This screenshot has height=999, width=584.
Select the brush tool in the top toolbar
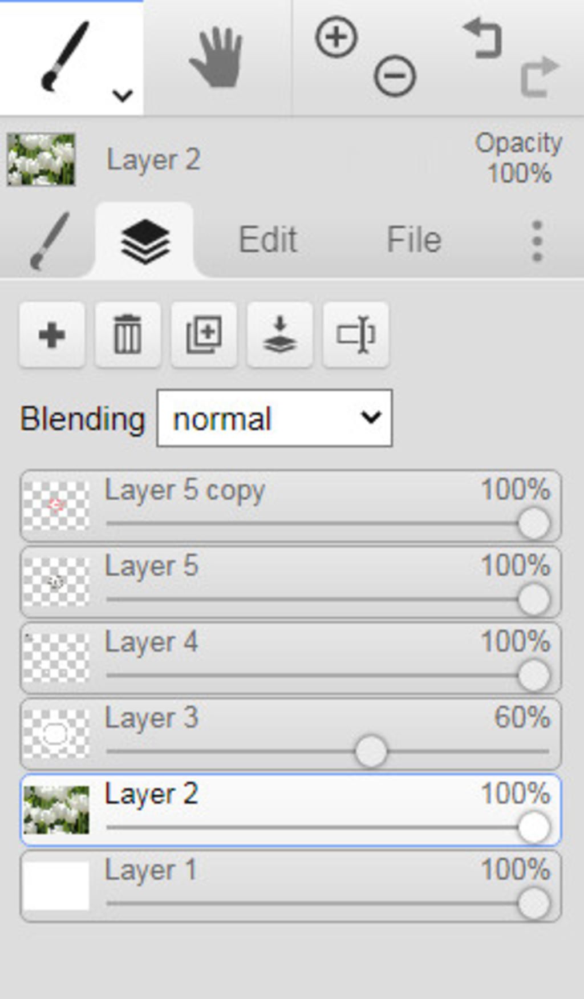(x=66, y=56)
